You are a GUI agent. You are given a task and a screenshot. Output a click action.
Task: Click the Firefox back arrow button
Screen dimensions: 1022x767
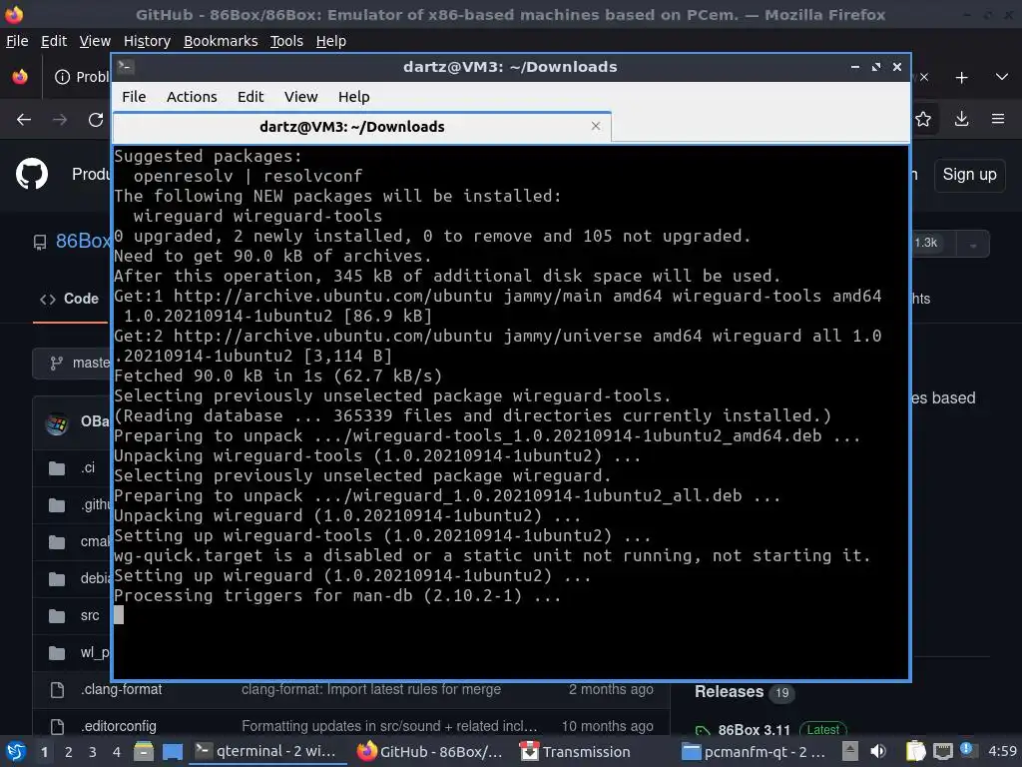(24, 120)
